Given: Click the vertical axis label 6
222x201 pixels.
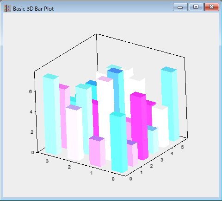Looking at the screenshot, I should click(31, 91).
